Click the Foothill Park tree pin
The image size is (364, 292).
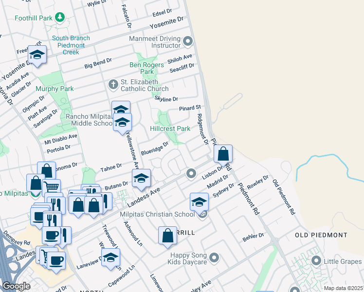tap(60, 18)
